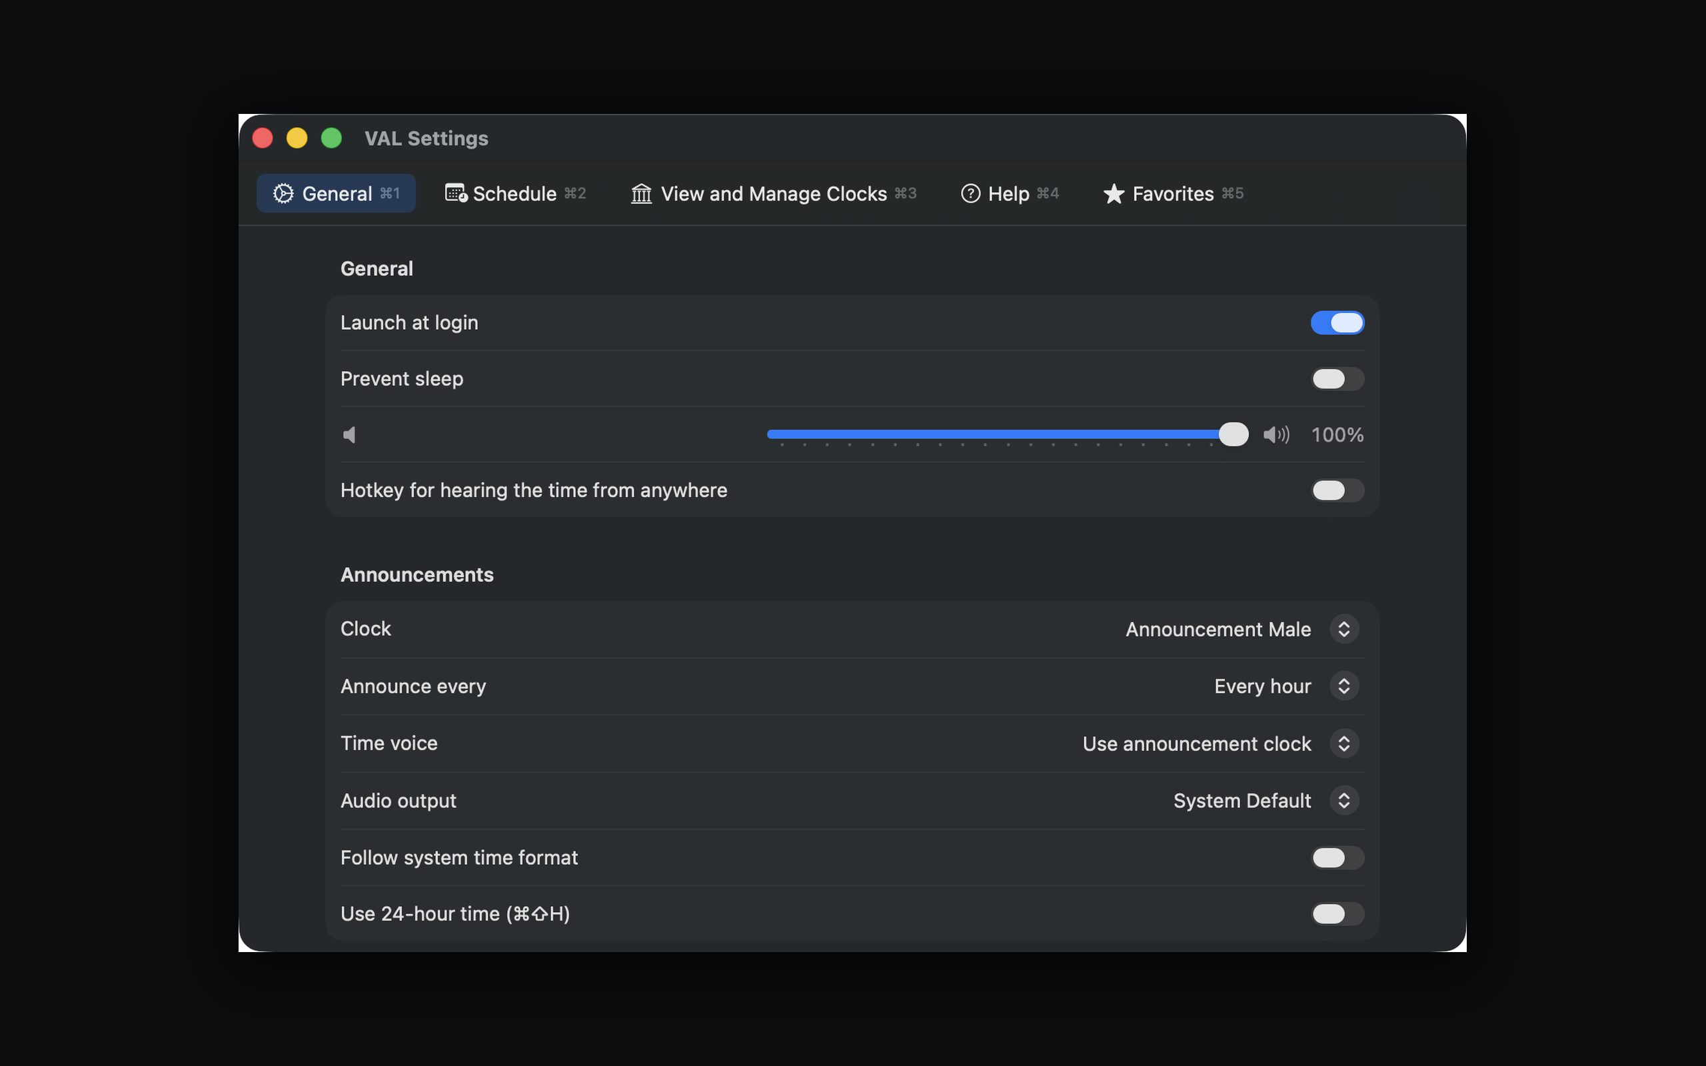Open the Clock dropdown

tap(1343, 629)
